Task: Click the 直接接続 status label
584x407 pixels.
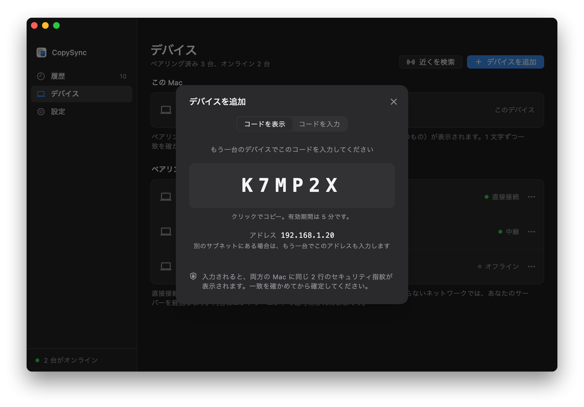Action: point(505,197)
